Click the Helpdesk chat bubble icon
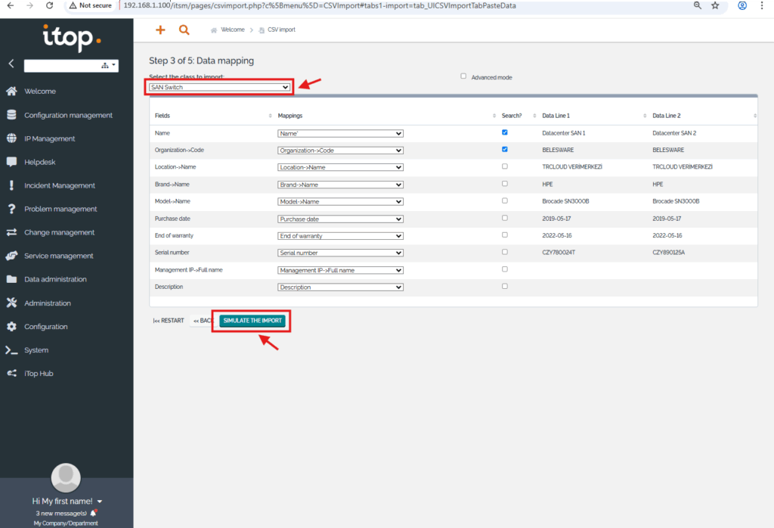The height and width of the screenshot is (528, 774). coord(11,162)
